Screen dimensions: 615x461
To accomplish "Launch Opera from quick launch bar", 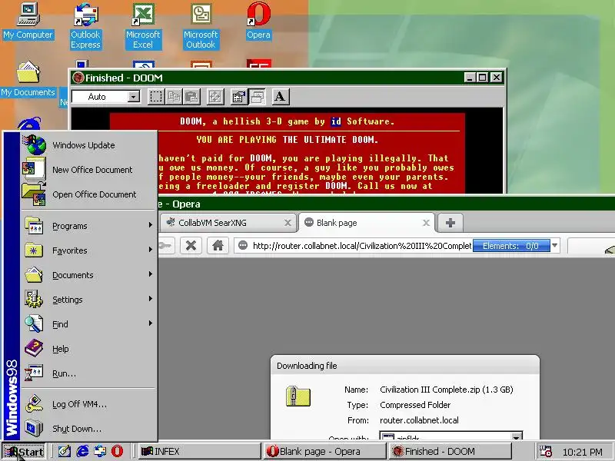I will click(x=117, y=451).
